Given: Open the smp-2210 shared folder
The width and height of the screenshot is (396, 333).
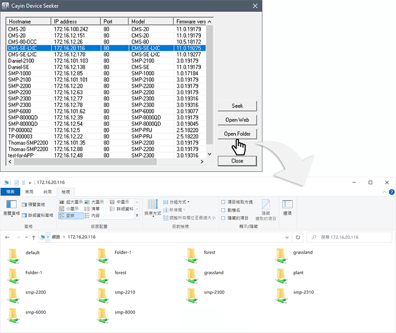Looking at the screenshot, I should click(x=116, y=295).
